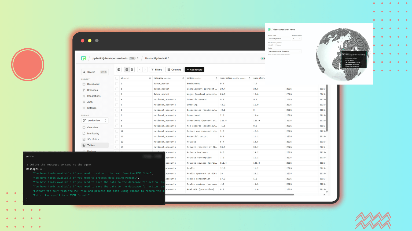The width and height of the screenshot is (412, 231).
Task: Tick the checkbox for row 3
Action: click(117, 94)
